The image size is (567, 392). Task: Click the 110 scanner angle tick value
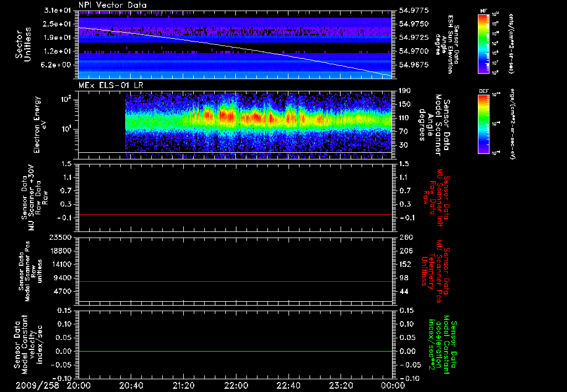click(x=405, y=118)
